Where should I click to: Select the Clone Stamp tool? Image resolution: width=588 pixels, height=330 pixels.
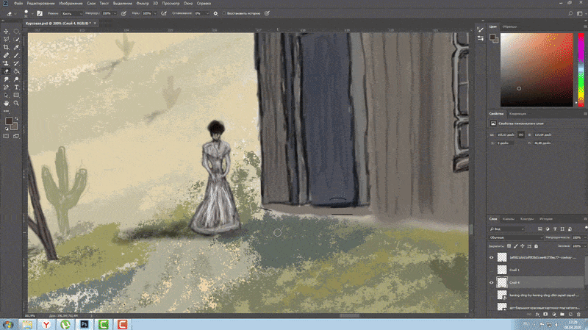coord(6,63)
